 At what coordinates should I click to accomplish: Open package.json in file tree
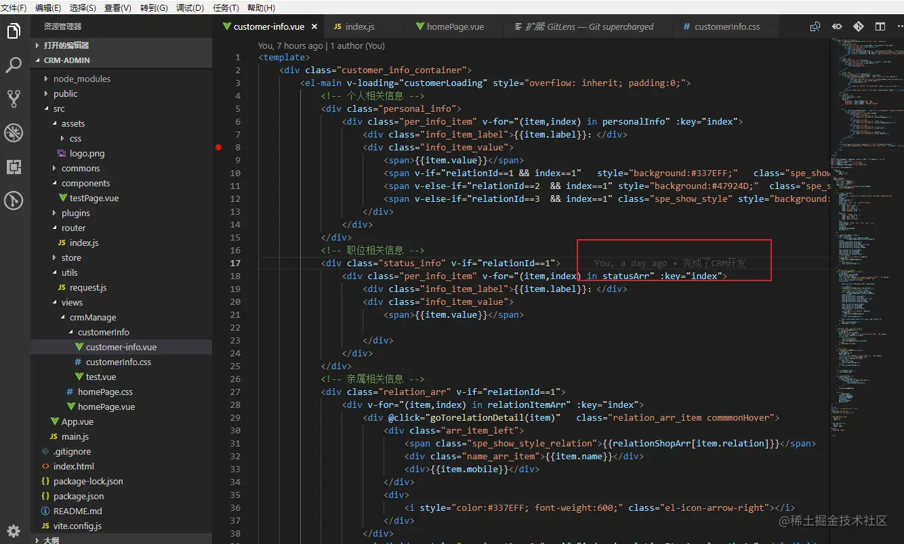[79, 496]
